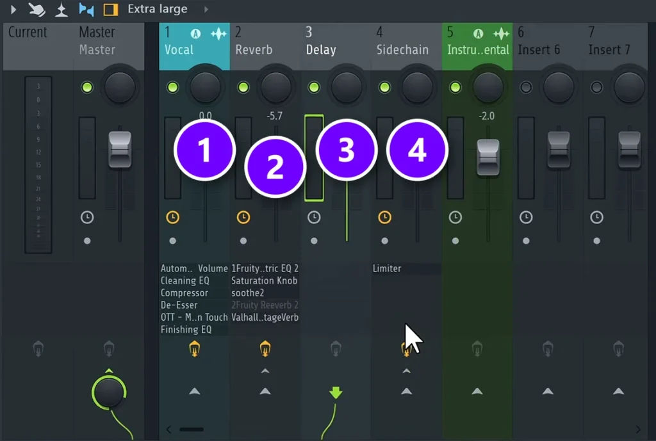Toggle the Delay track effects-enable plug icon
This screenshot has width=656, height=441.
pos(336,348)
